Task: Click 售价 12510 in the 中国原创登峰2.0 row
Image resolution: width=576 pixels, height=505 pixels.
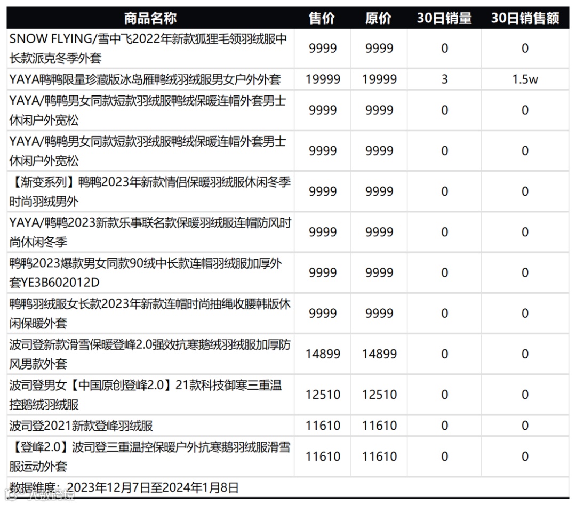Action: tap(323, 395)
